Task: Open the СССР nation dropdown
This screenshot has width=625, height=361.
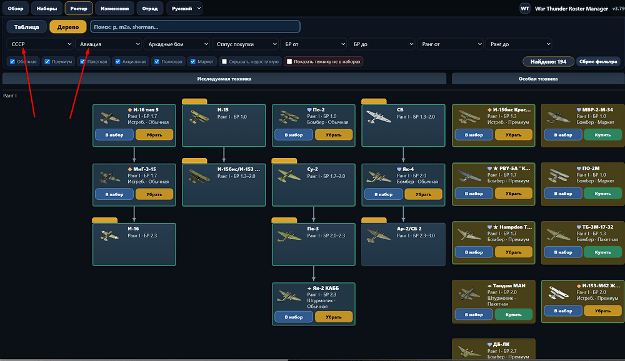Action: pyautogui.click(x=40, y=44)
